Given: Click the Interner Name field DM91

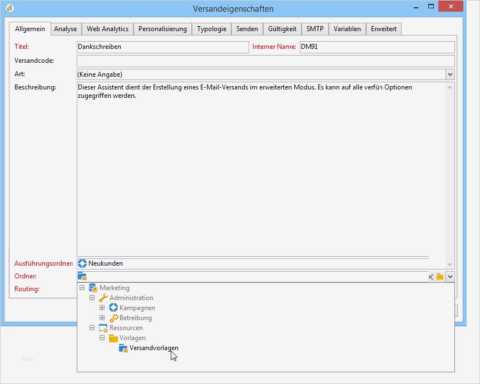Looking at the screenshot, I should pos(377,47).
